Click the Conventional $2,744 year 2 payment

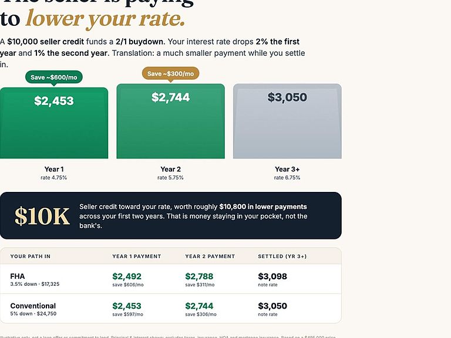tap(199, 306)
